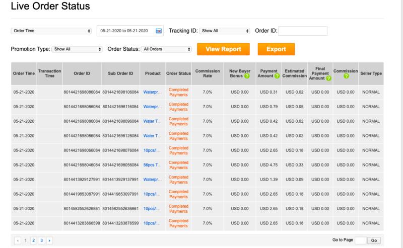
Task: Open the Promotion Type dropdown
Action: 78,49
